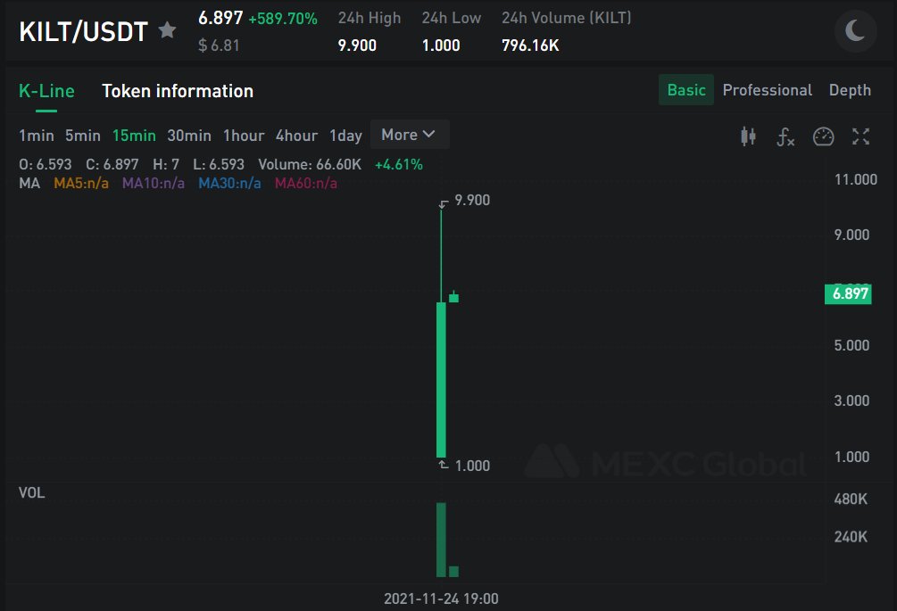Click the $ 6.81 USD price
This screenshot has width=897, height=611.
pyautogui.click(x=219, y=45)
